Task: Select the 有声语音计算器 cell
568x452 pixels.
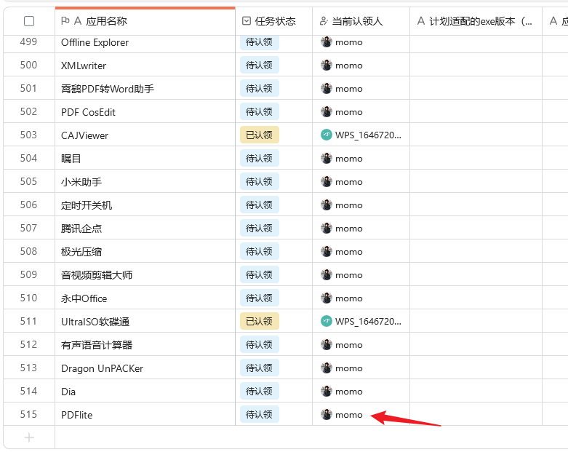Action: tap(145, 345)
